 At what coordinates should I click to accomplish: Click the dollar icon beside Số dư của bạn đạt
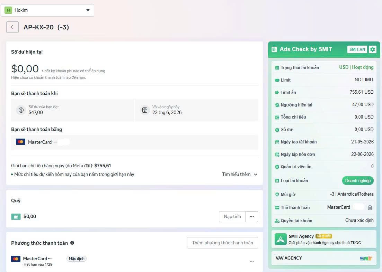click(x=21, y=110)
